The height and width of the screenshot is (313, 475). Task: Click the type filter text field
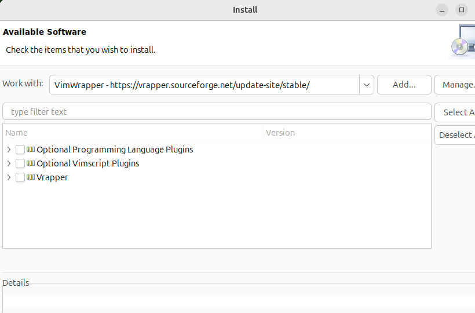coord(217,112)
